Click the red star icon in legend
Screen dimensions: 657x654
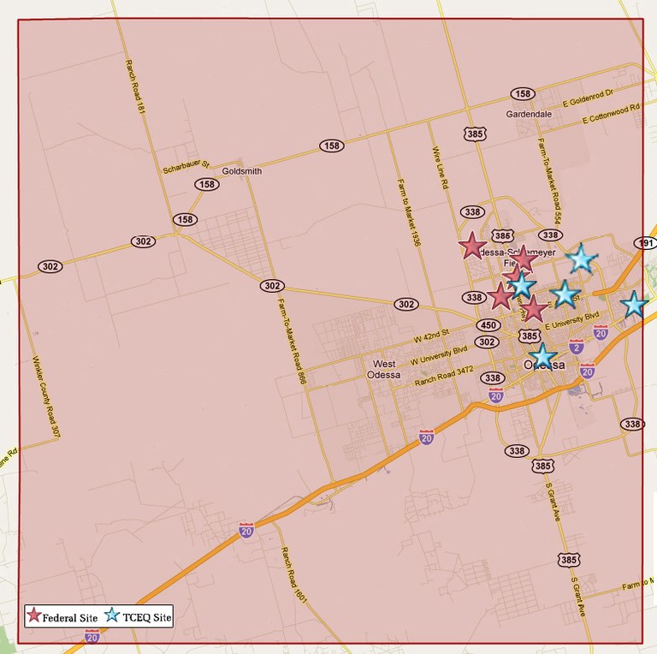33,615
